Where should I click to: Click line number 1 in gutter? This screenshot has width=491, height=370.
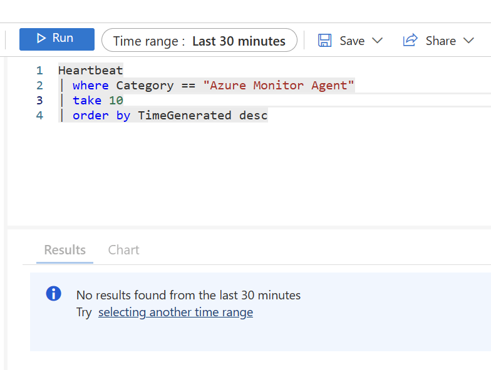39,70
